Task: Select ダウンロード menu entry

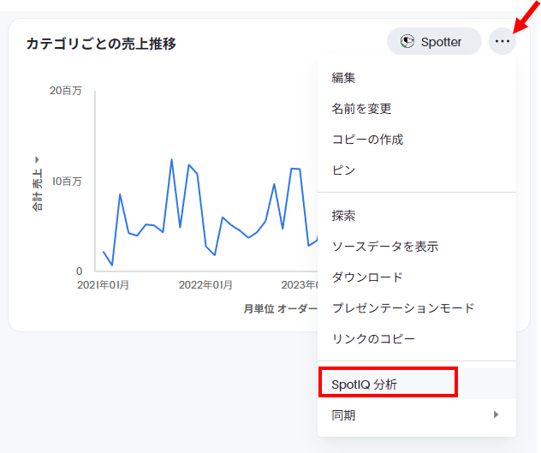Action: pos(367,277)
